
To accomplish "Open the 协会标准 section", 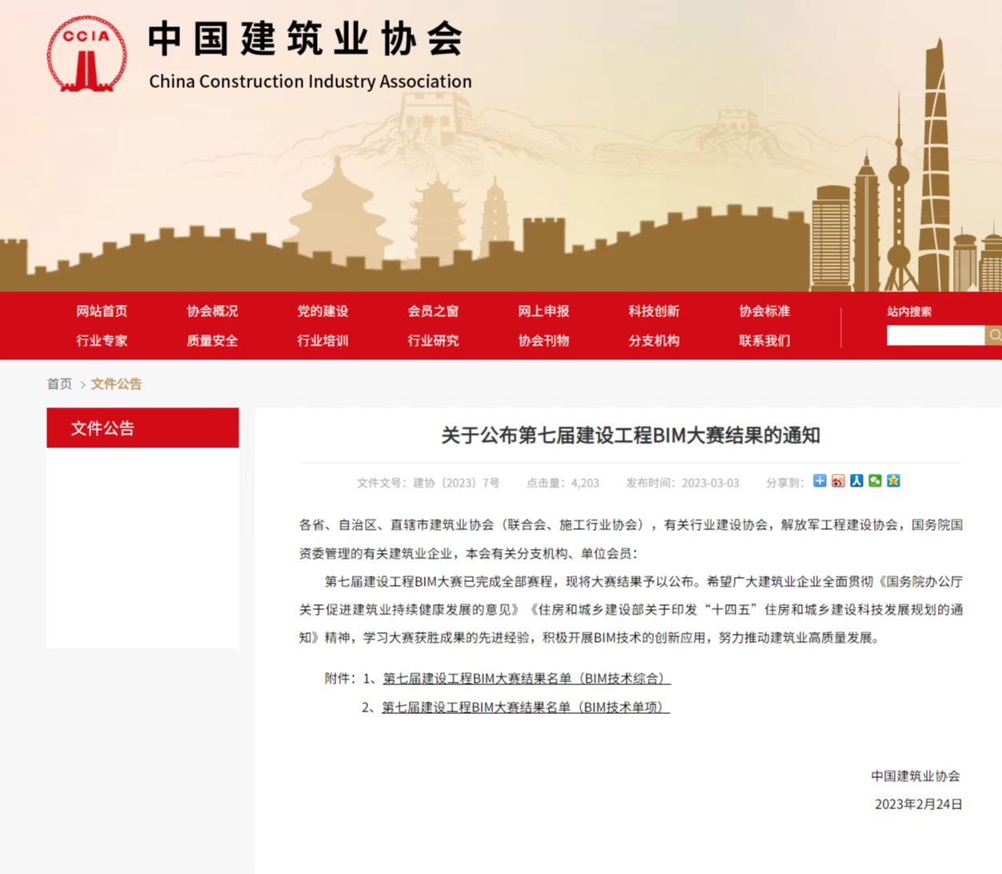I will coord(764,311).
